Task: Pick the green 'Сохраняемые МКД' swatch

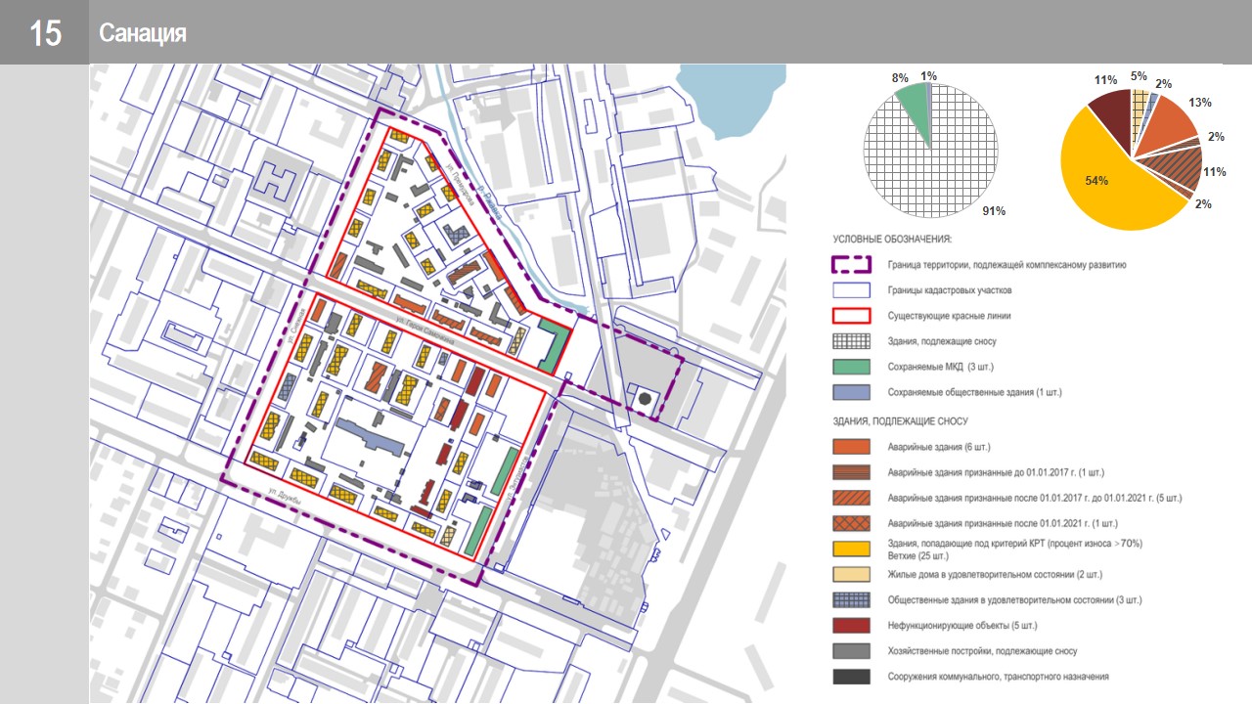Action: pyautogui.click(x=851, y=367)
